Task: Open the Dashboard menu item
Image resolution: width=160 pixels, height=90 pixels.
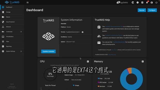Action: click(12, 7)
